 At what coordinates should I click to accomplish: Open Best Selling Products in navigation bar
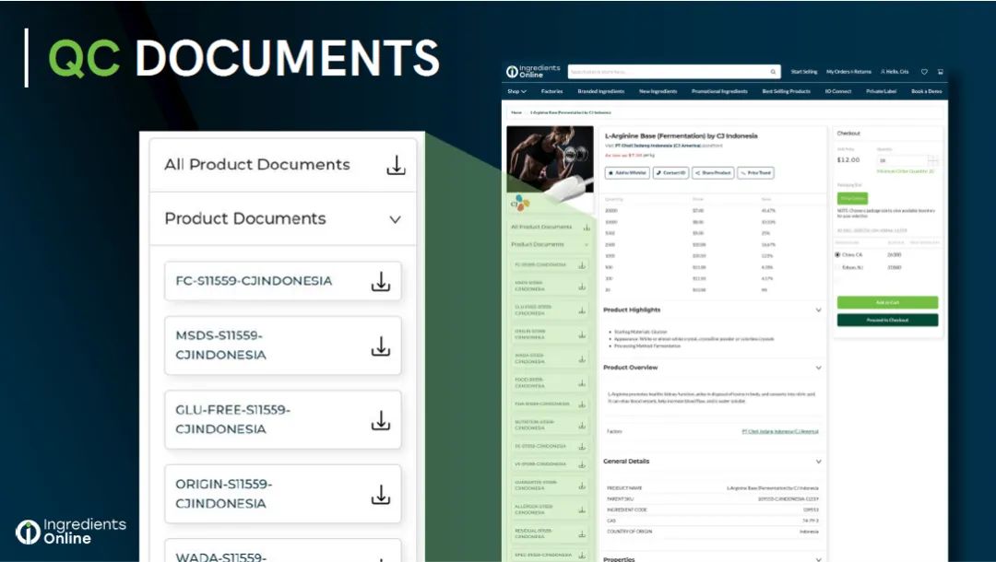coord(787,91)
